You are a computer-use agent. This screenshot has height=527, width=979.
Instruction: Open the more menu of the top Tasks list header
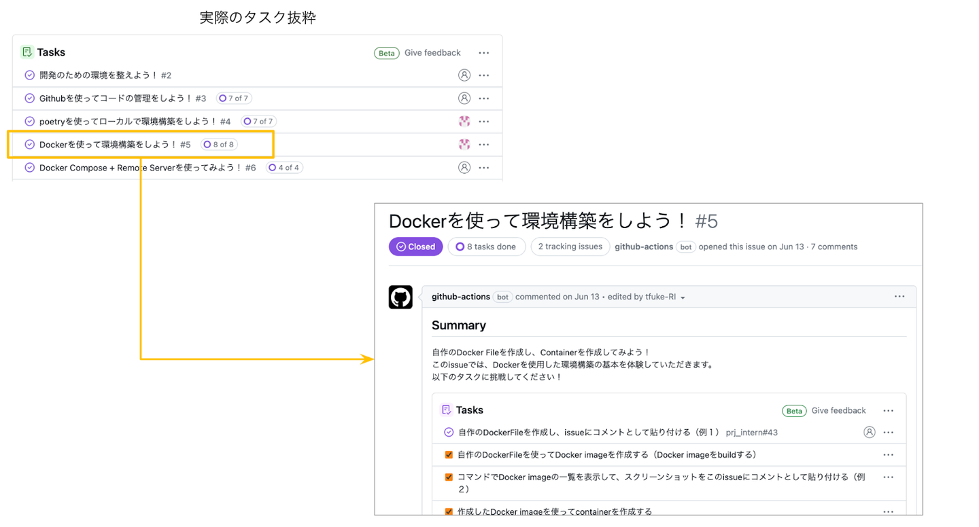tap(483, 53)
